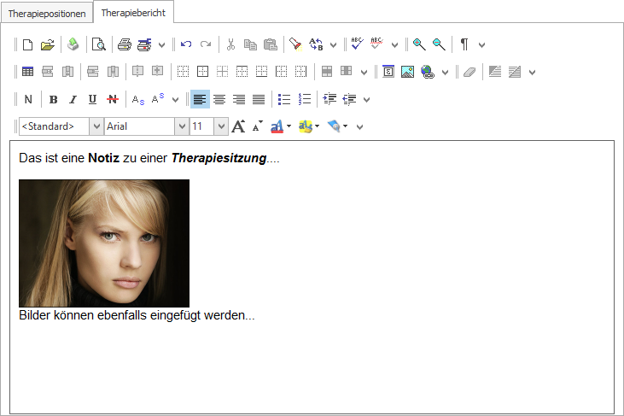Insert a bulleted list
The height and width of the screenshot is (416, 624).
pos(284,99)
